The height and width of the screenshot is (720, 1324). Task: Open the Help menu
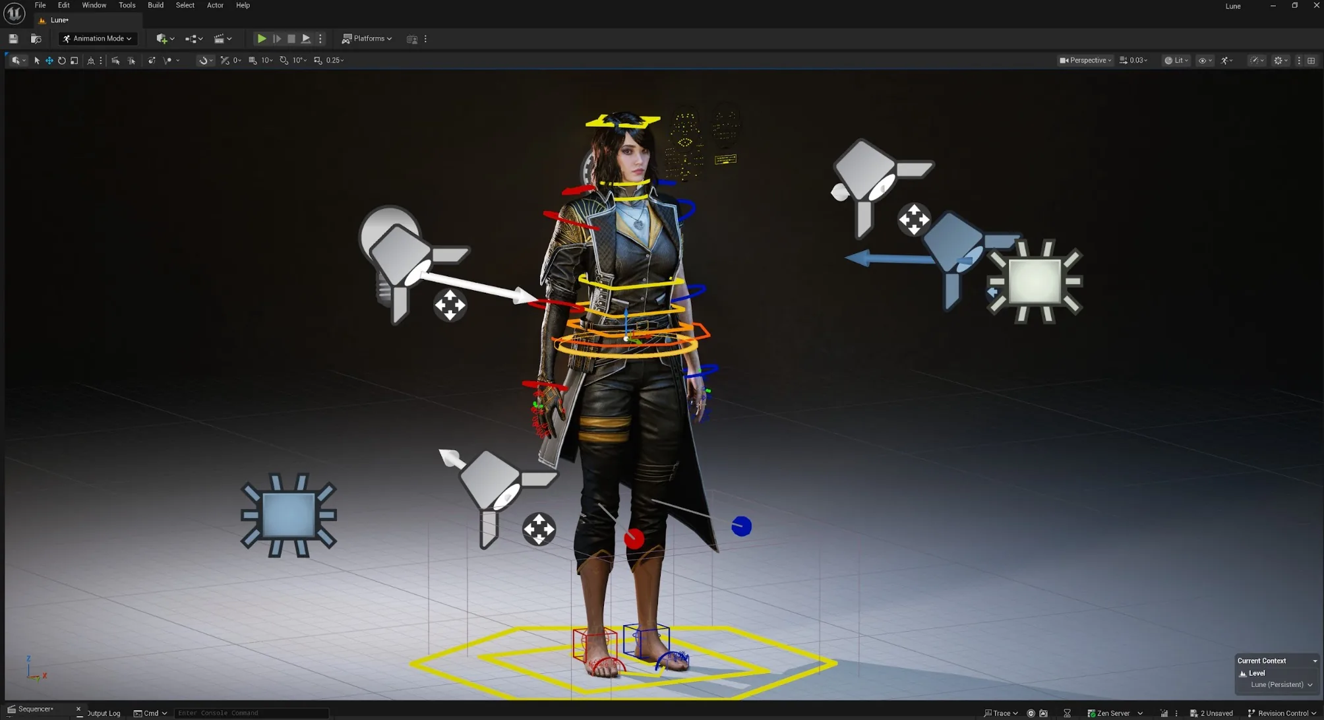pyautogui.click(x=243, y=5)
